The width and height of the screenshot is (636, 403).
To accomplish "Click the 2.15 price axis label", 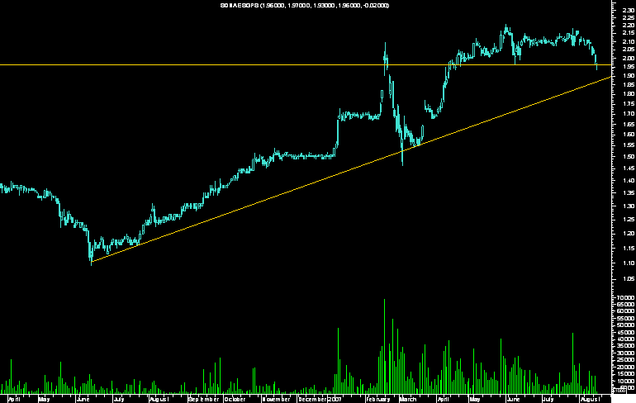I will [x=628, y=33].
